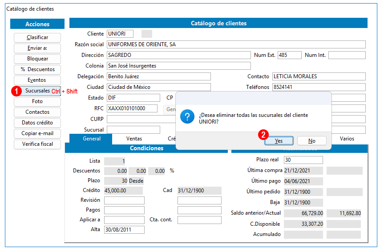
Task: Click Último pago date 04/06/2021
Action: 303,181
